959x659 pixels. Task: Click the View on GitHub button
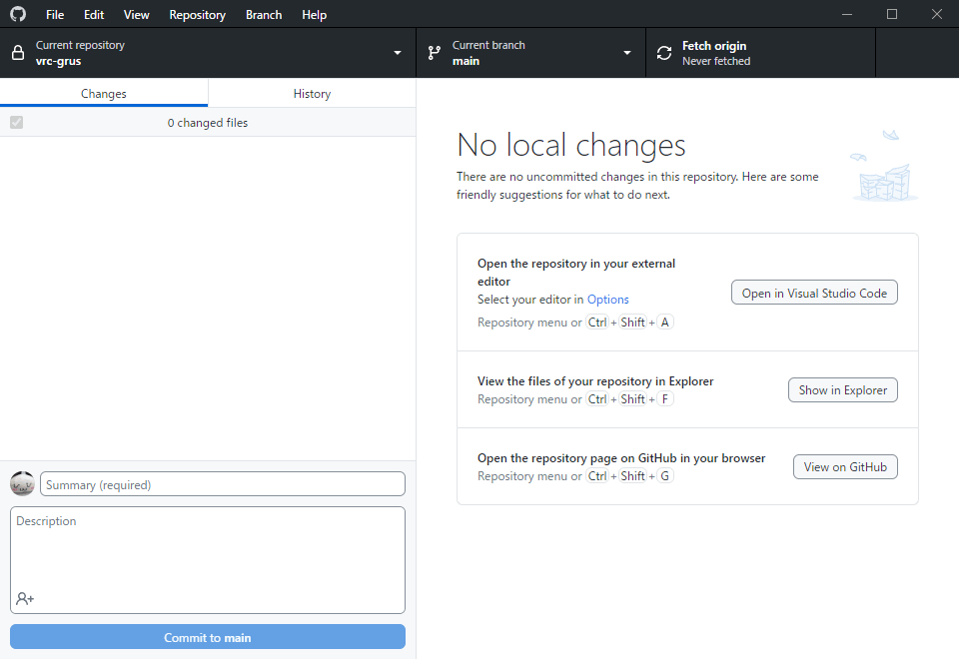pos(845,467)
